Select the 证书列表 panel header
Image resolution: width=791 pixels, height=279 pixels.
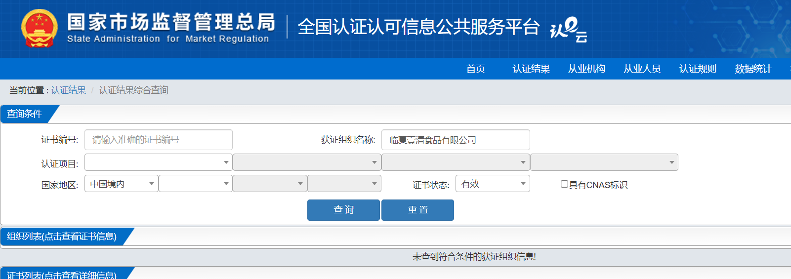[x=62, y=274]
